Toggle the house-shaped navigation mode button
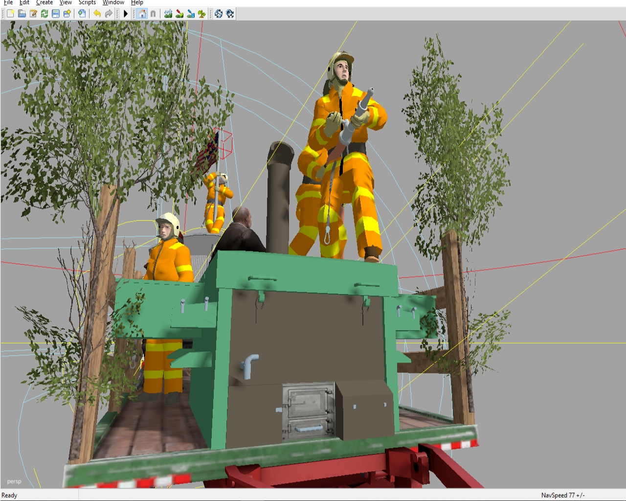Viewport: 626px width, 501px height. click(142, 14)
